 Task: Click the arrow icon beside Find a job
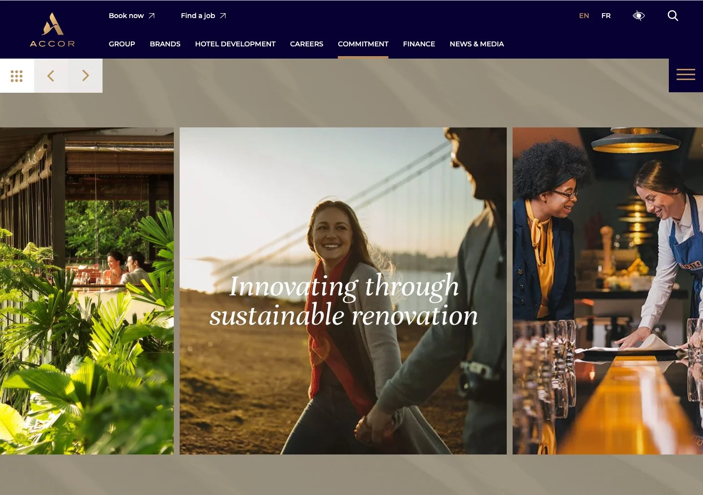223,16
